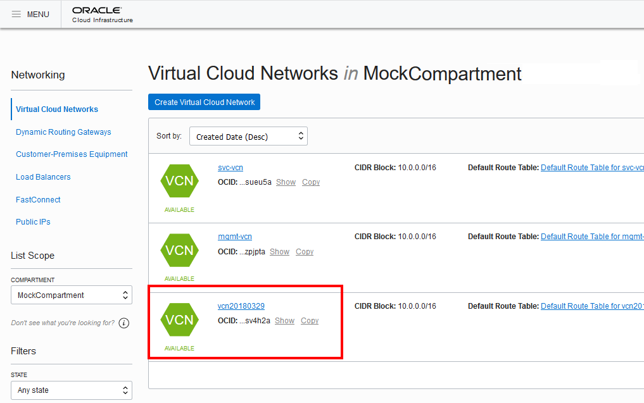Select the vcn20180329 hexagon icon
The width and height of the screenshot is (644, 403).
[x=180, y=319]
